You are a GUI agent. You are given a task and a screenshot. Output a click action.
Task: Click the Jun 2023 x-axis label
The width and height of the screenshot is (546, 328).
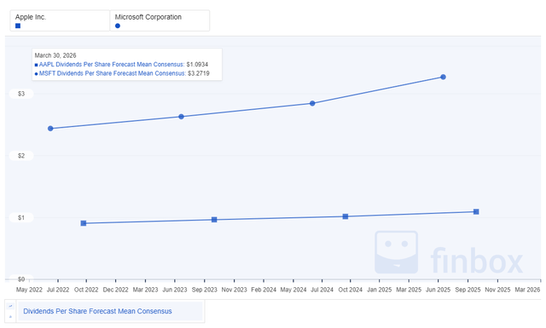(x=175, y=290)
